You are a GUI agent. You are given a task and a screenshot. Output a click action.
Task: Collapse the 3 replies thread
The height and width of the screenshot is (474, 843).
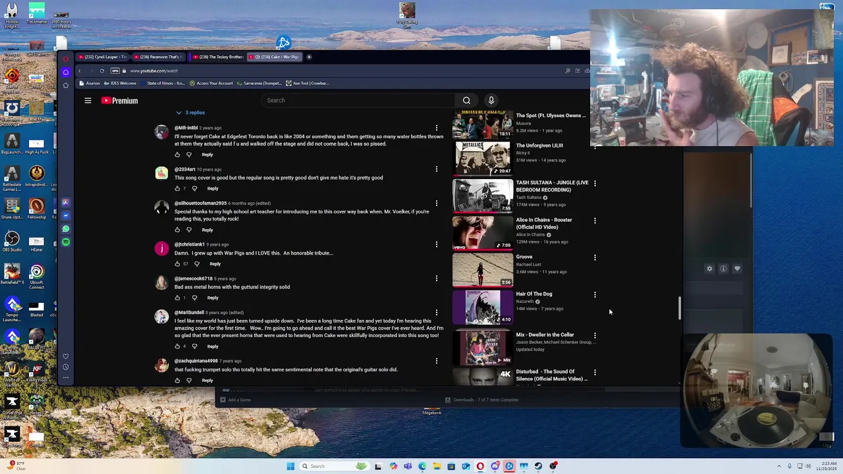190,113
